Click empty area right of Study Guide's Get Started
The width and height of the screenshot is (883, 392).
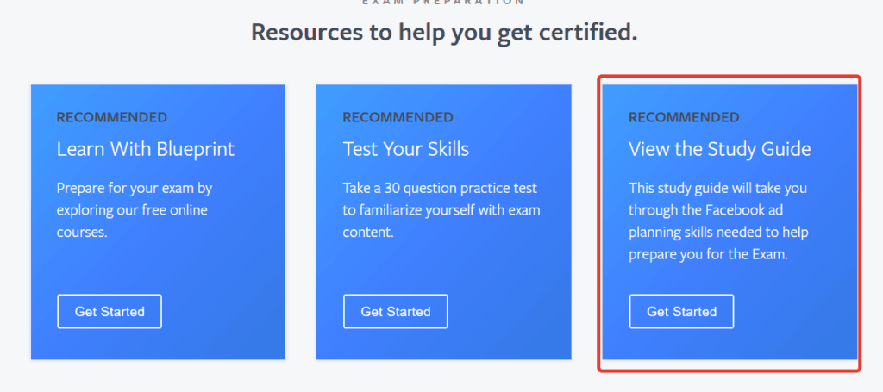tap(793, 312)
